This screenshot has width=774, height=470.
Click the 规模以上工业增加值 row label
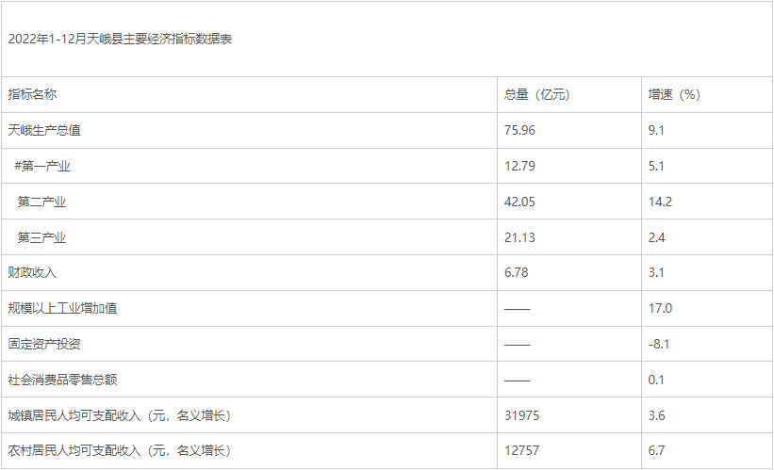click(62, 308)
